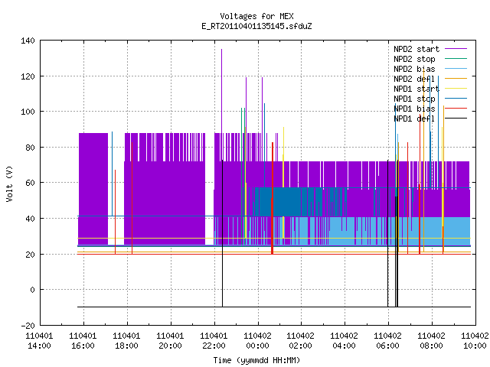This screenshot has height=367, width=490.
Task: Click the 110401 14:00 time tick label
Action: tap(39, 341)
